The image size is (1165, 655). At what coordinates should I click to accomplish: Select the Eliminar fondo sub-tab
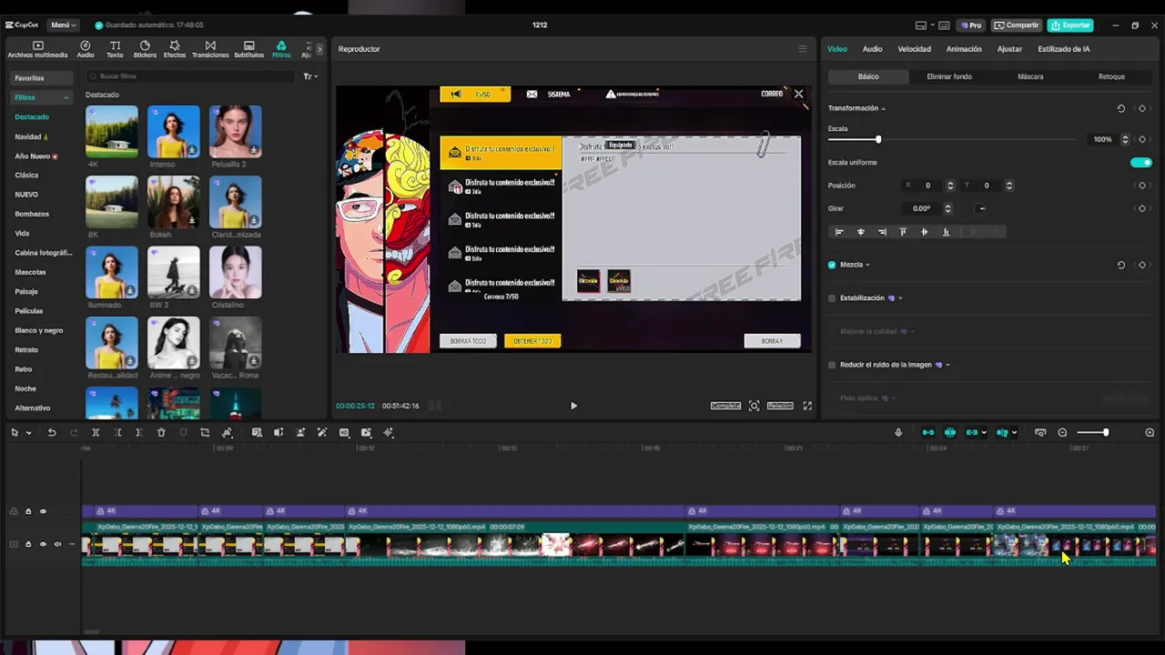(x=949, y=76)
